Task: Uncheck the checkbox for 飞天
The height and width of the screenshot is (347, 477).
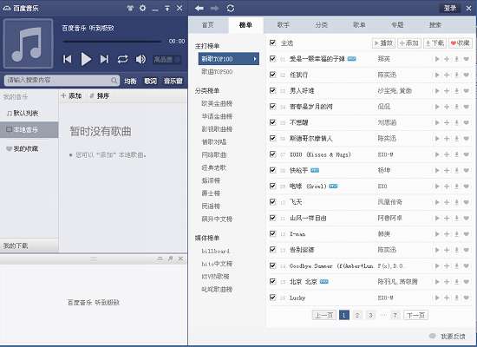Action: click(x=272, y=202)
